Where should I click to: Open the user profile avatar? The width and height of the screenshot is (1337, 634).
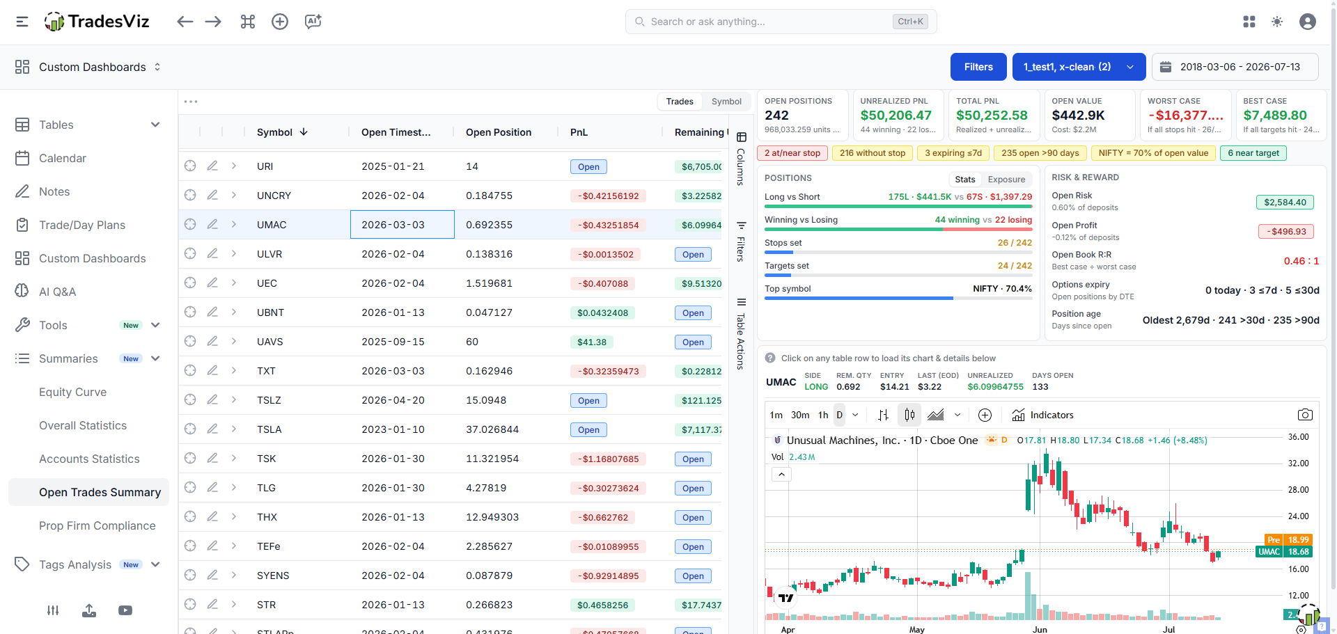[x=1308, y=22]
